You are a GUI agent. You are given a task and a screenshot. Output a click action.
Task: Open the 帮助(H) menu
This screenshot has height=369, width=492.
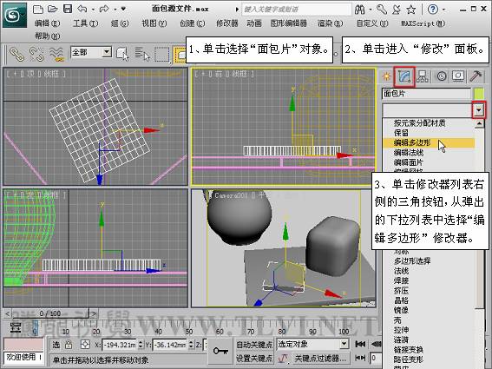click(48, 36)
